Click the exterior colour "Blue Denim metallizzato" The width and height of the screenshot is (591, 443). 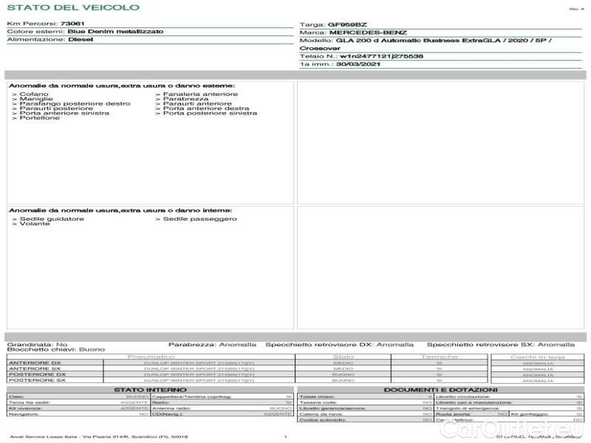[115, 31]
